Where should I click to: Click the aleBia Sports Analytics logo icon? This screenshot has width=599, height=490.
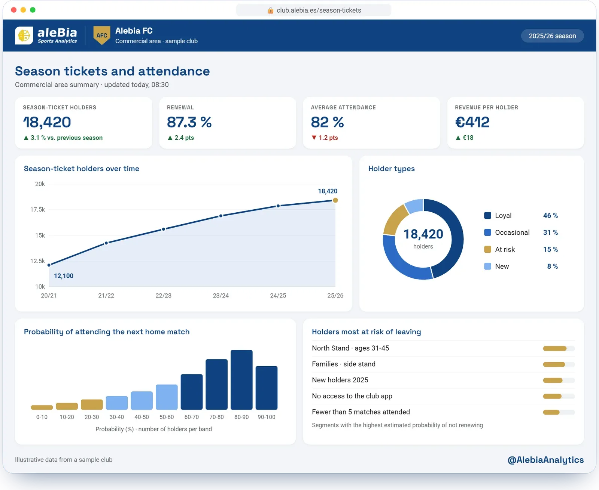[24, 36]
